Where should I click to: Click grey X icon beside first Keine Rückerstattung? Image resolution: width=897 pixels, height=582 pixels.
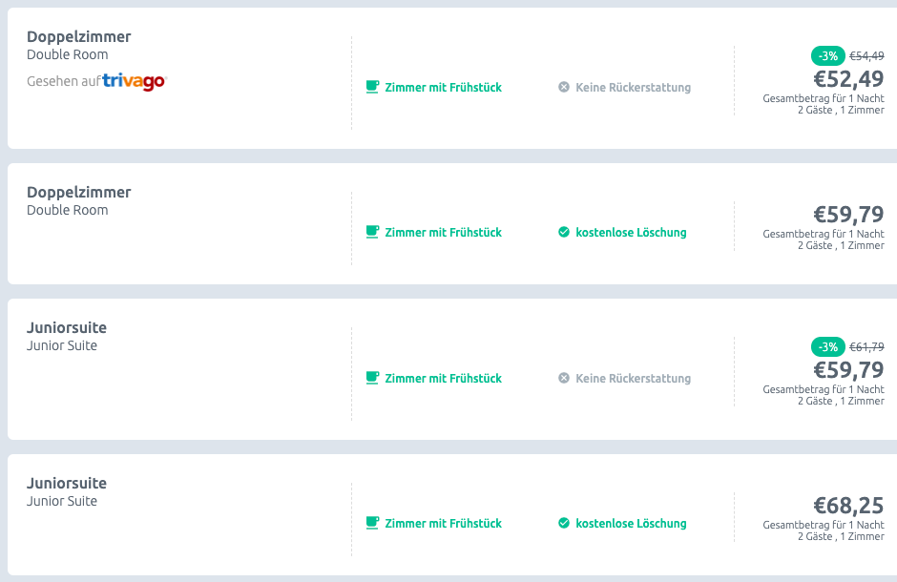(x=564, y=87)
